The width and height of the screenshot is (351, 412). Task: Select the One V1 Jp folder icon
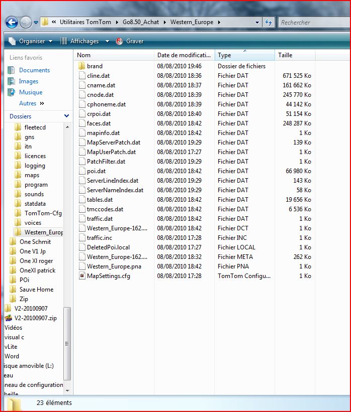(x=13, y=251)
